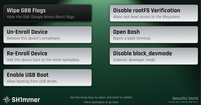Click the 'Press backspace to go back' hint
This screenshot has width=201, height=105.
point(101,102)
